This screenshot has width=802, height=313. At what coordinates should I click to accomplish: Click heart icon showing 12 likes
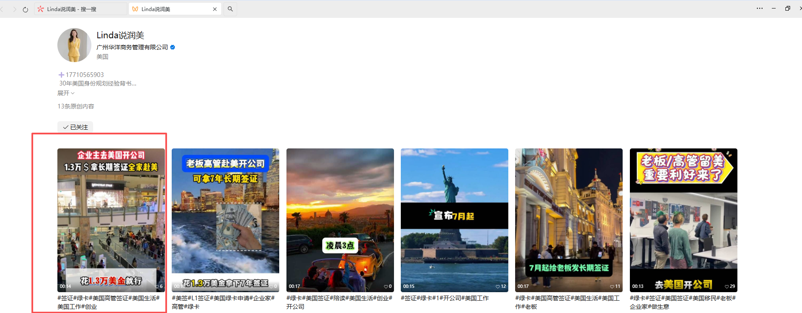tap(498, 287)
